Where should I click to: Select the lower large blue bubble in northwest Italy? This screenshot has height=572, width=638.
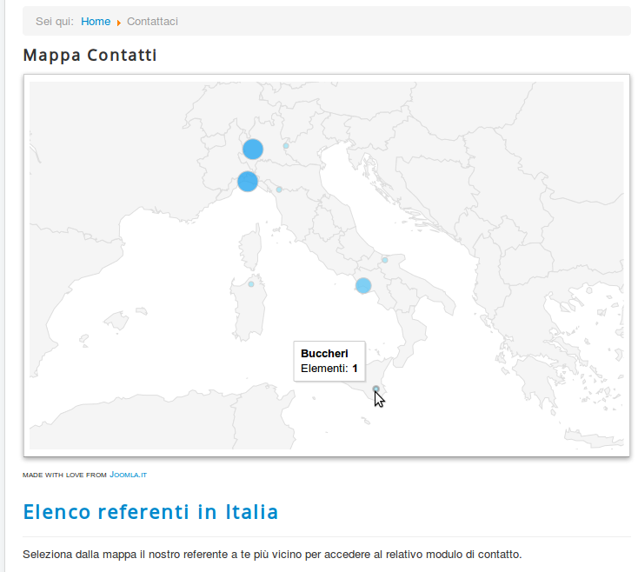click(x=248, y=182)
